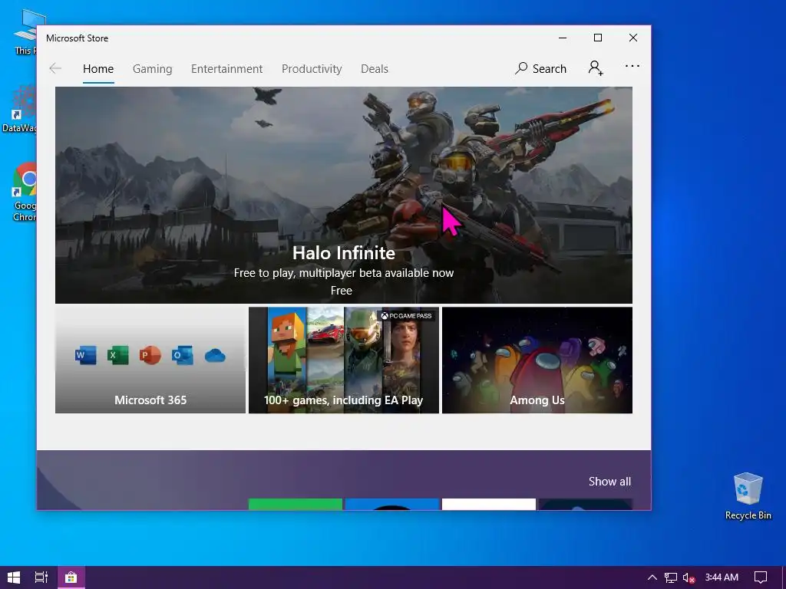This screenshot has height=589, width=786.
Task: Open the Entertainment tab
Action: click(226, 68)
